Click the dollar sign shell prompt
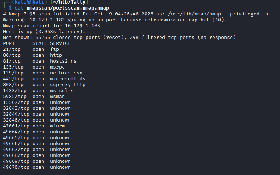280x175 pixels. pos(10,8)
